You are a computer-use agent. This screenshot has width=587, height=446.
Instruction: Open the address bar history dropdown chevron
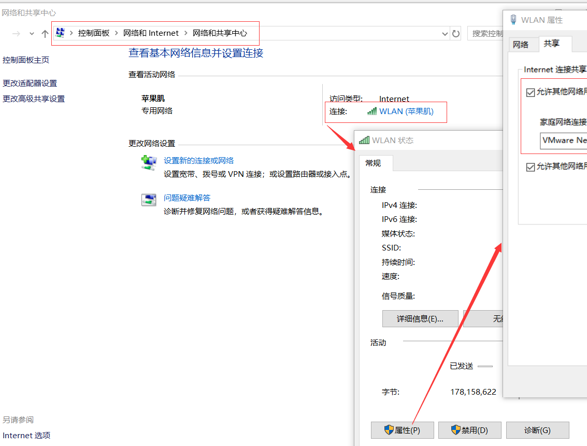pyautogui.click(x=445, y=33)
